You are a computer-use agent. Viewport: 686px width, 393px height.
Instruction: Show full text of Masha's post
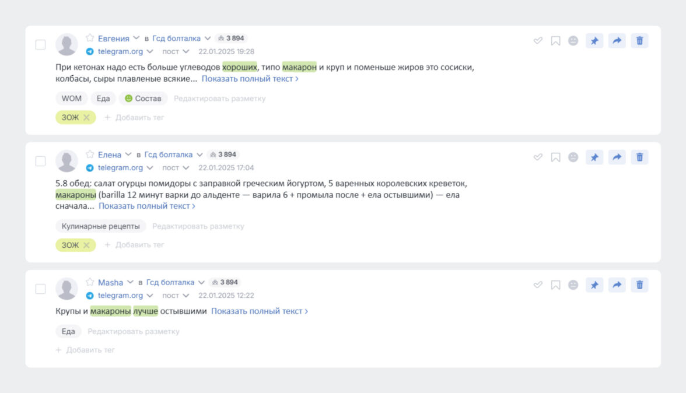click(260, 311)
